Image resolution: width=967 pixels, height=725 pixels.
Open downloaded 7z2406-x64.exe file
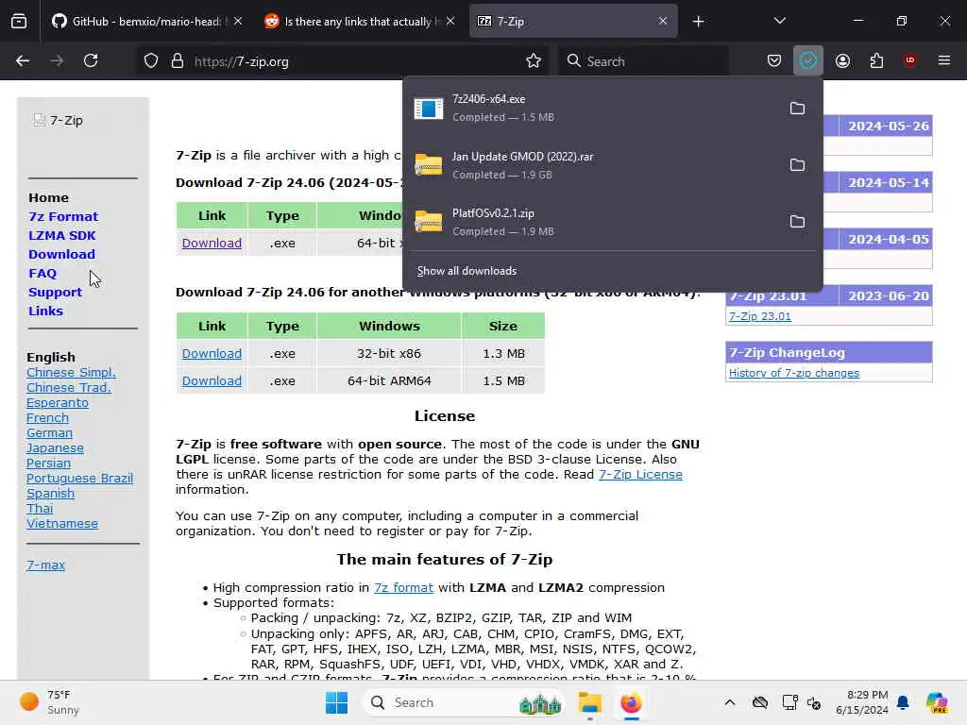[592, 108]
